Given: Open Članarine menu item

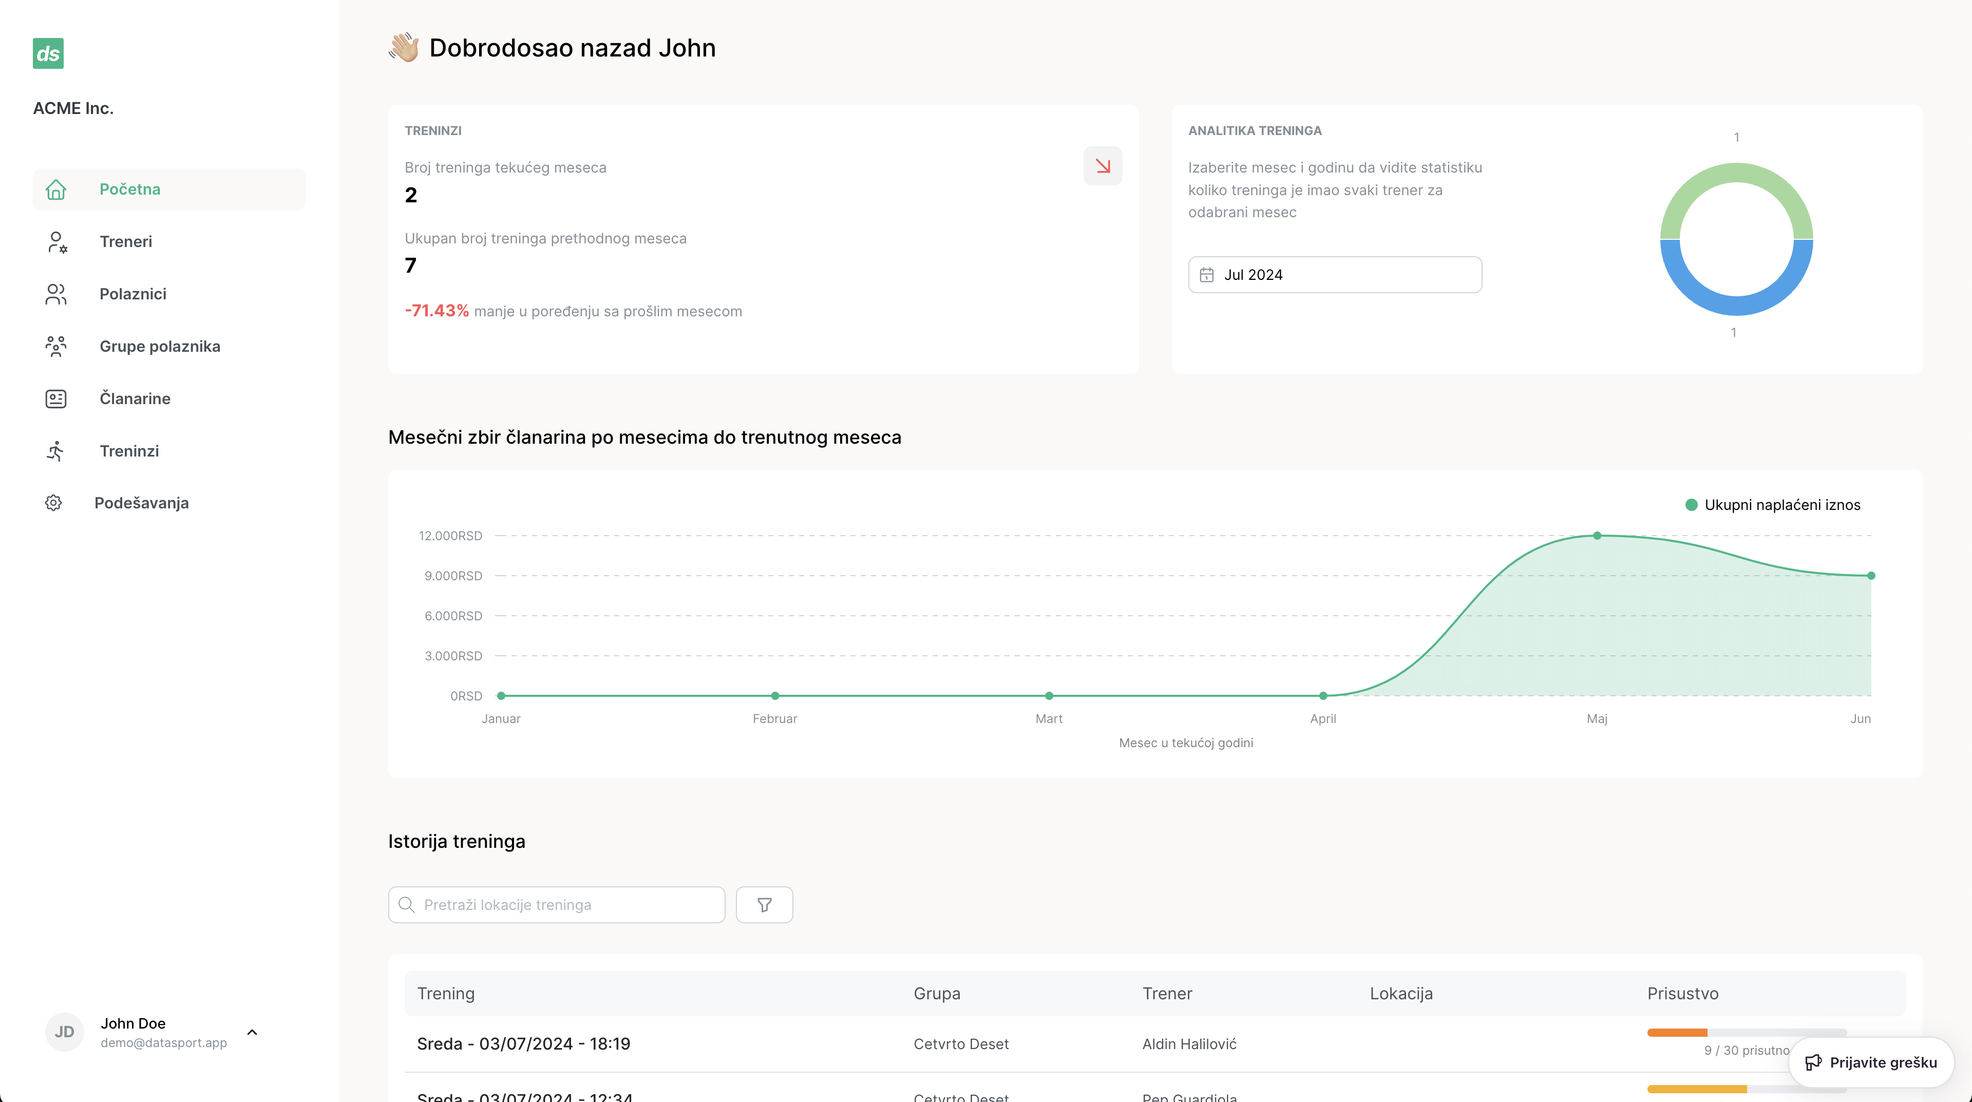Looking at the screenshot, I should click(169, 398).
